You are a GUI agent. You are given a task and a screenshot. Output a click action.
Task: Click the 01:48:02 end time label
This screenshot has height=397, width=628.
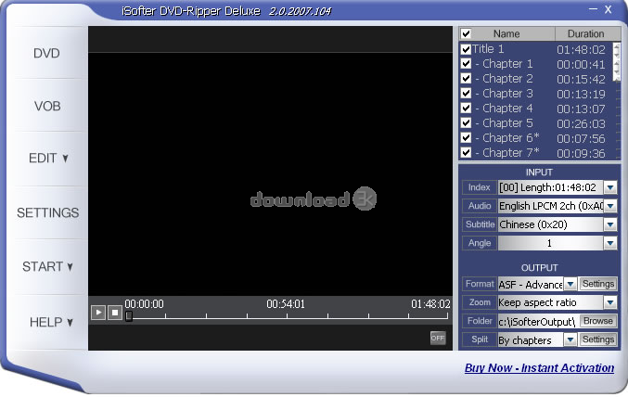[430, 304]
